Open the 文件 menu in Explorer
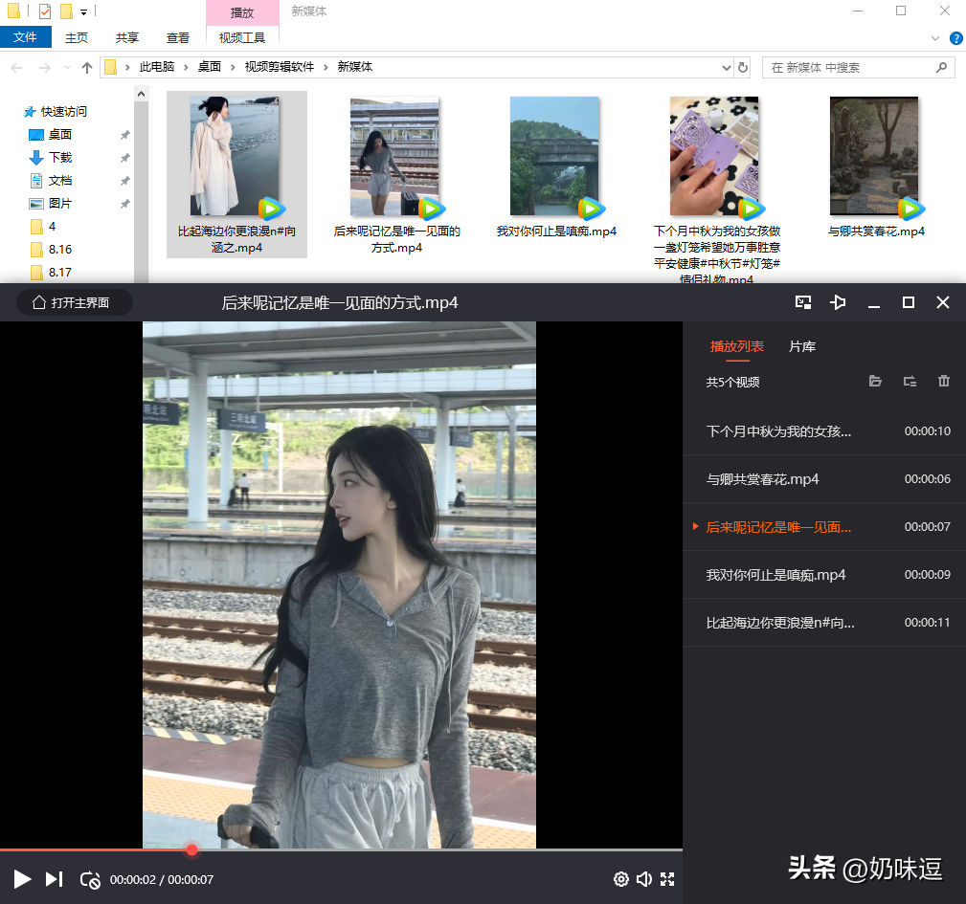 pyautogui.click(x=25, y=37)
